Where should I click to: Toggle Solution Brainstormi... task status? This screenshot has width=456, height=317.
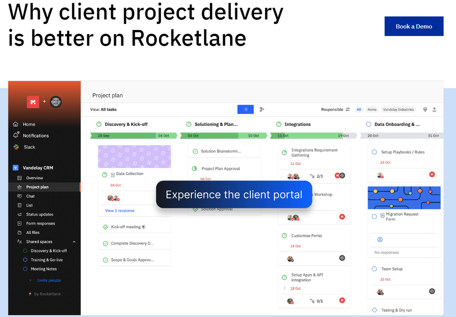click(195, 151)
